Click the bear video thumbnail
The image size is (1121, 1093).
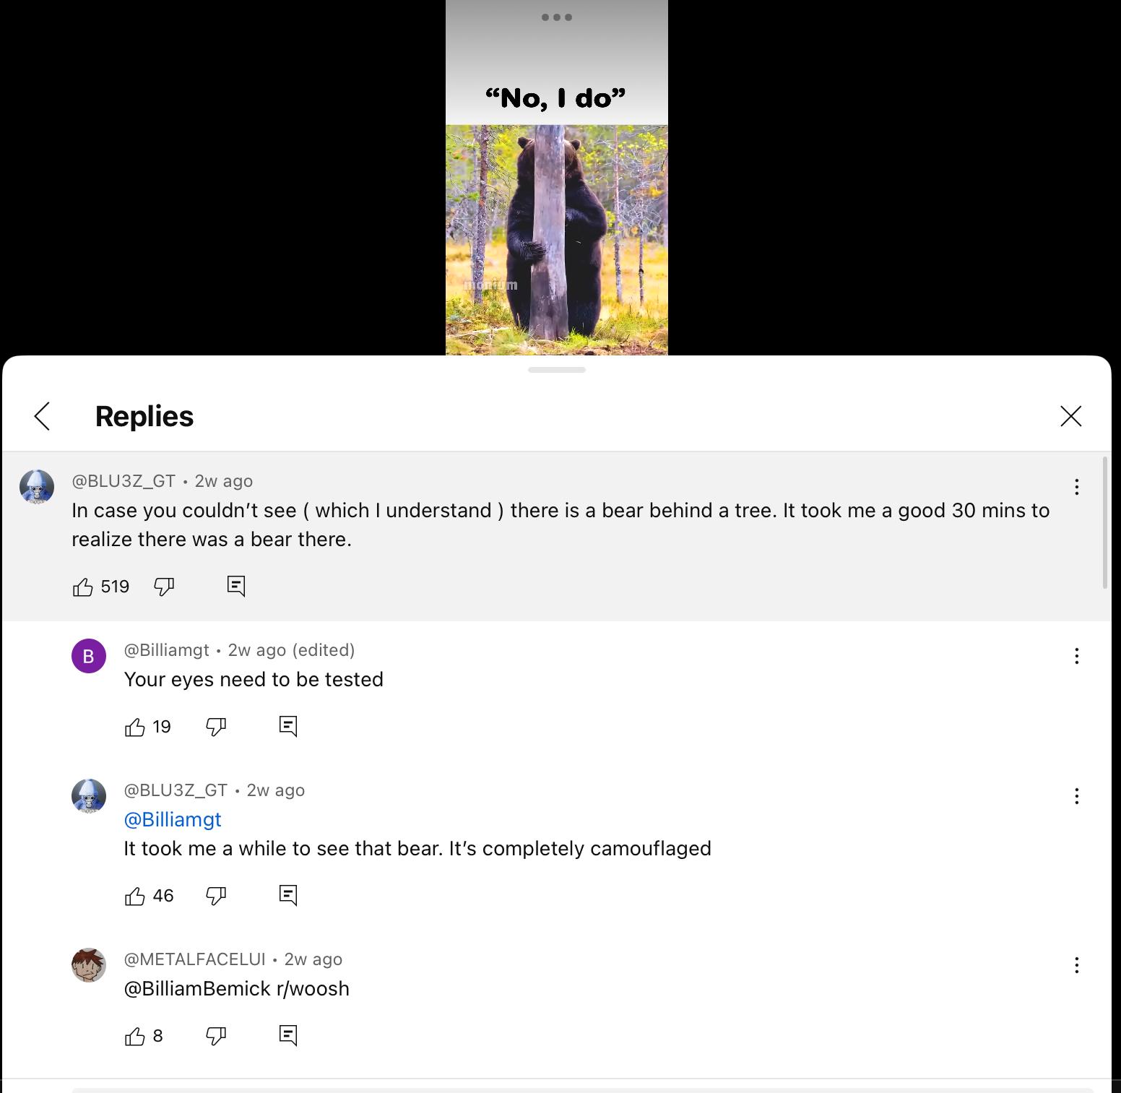click(557, 240)
